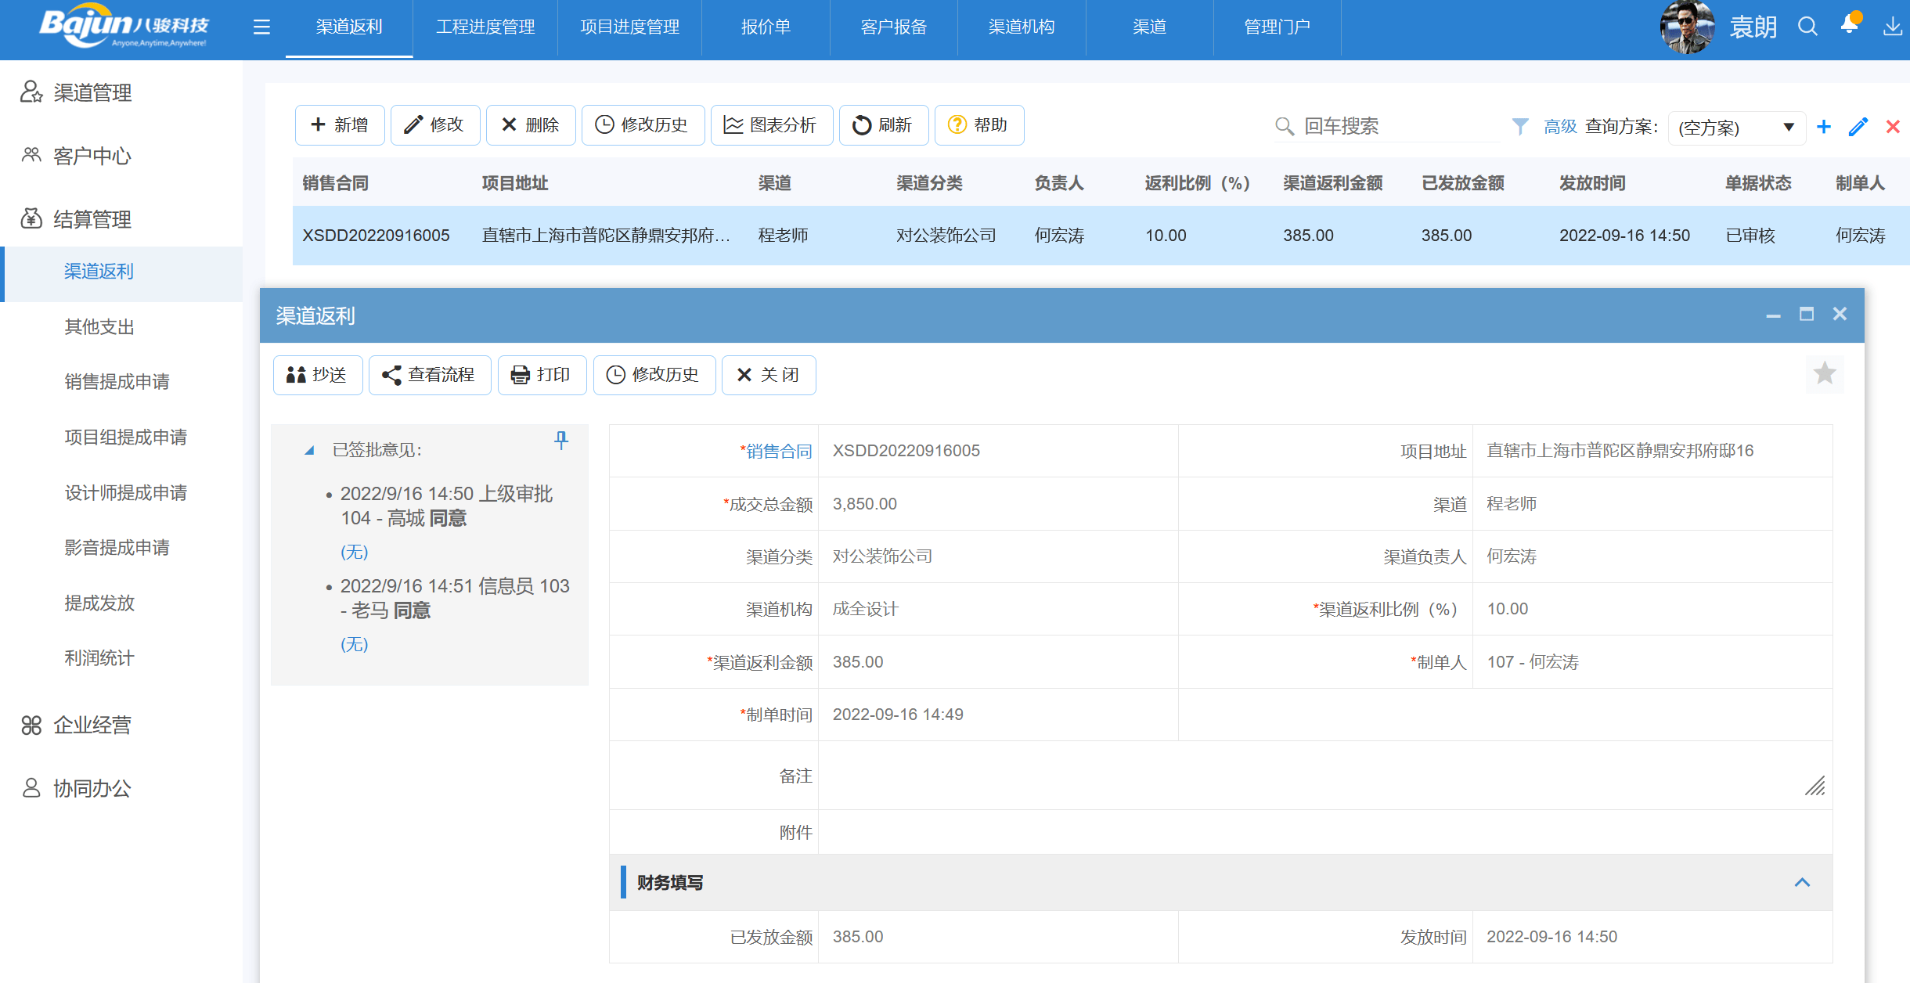Open 图表分析 chart analysis
The height and width of the screenshot is (983, 1910).
[x=733, y=124]
